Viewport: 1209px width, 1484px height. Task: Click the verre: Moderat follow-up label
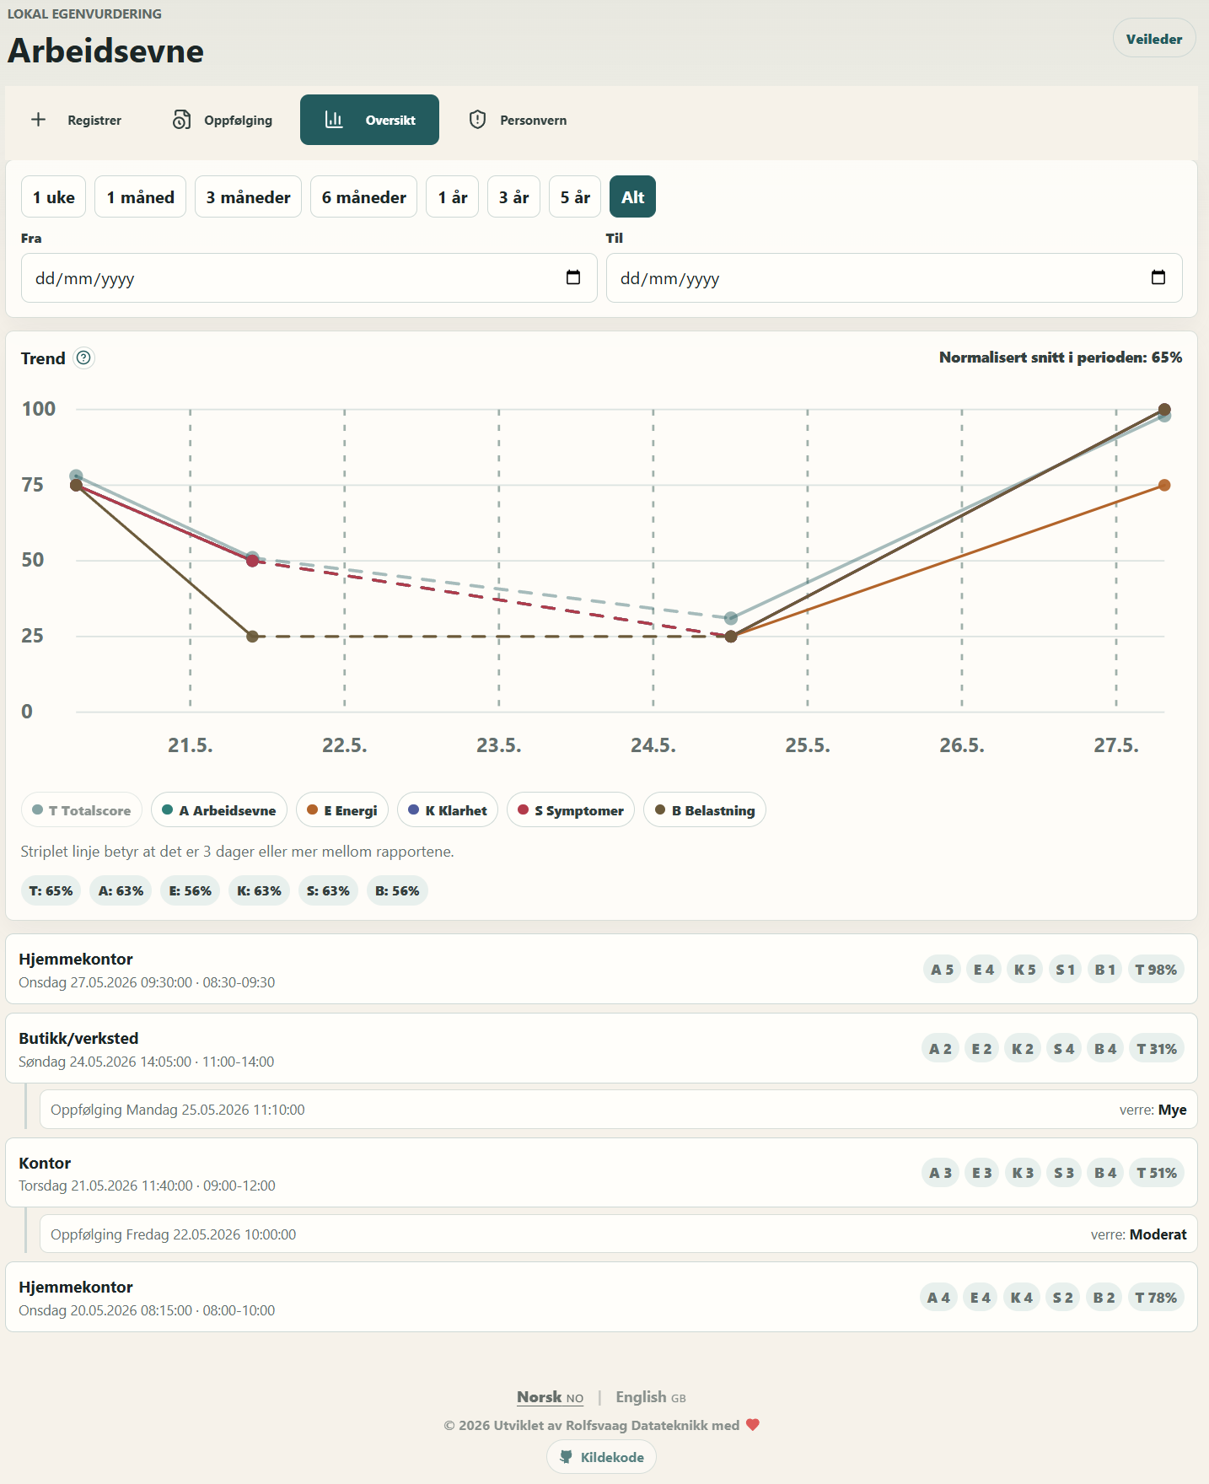click(1138, 1234)
